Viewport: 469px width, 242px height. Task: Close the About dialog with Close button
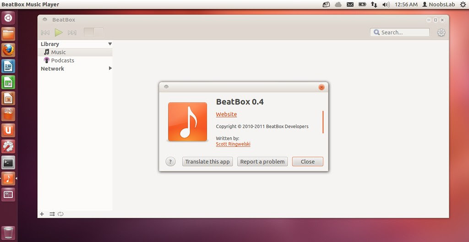point(308,161)
